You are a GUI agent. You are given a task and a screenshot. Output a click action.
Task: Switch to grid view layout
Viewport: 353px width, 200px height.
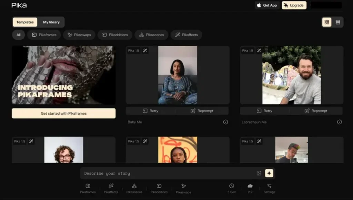(327, 22)
